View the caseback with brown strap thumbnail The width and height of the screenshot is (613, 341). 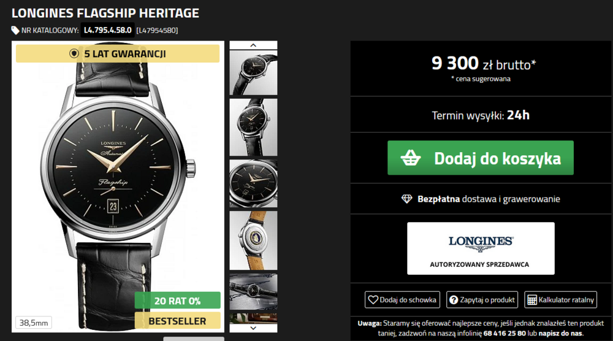[253, 240]
